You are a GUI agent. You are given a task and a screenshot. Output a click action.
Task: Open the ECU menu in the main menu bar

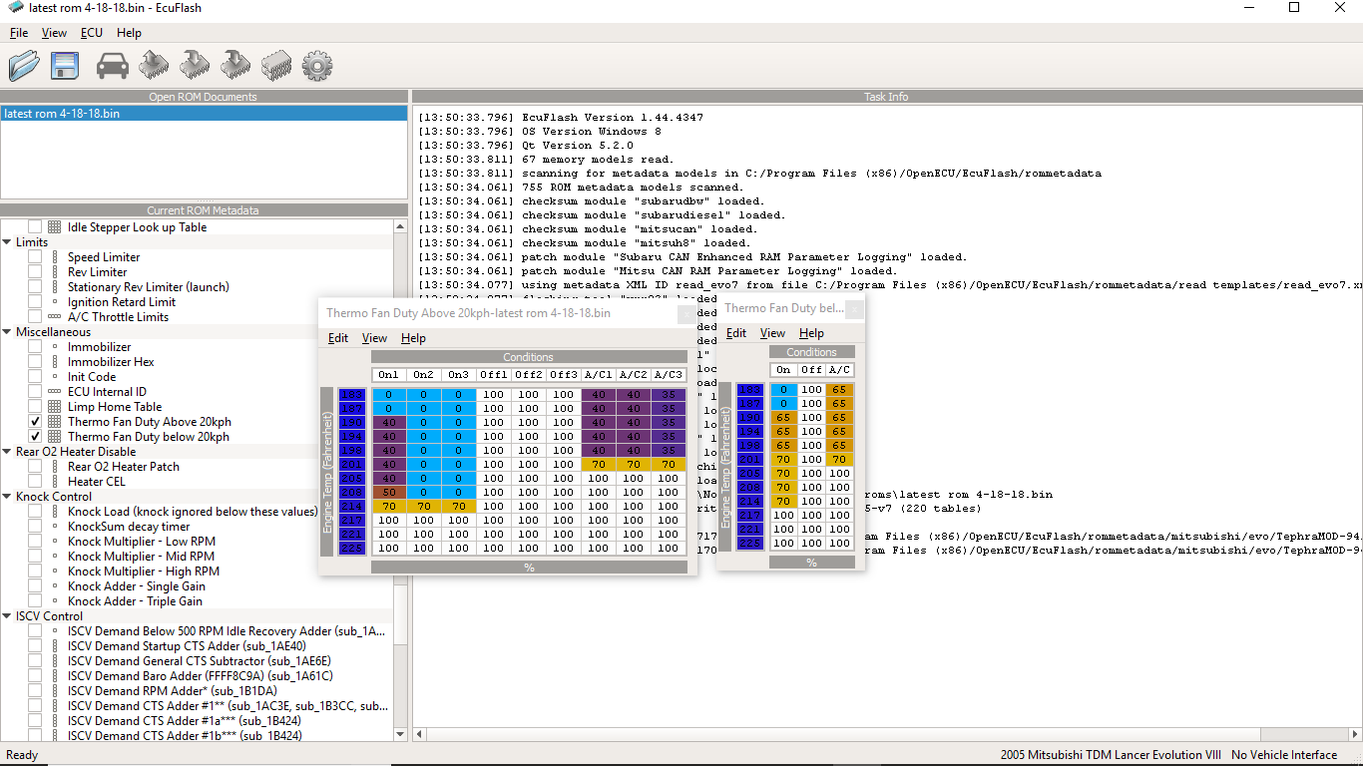tap(92, 33)
